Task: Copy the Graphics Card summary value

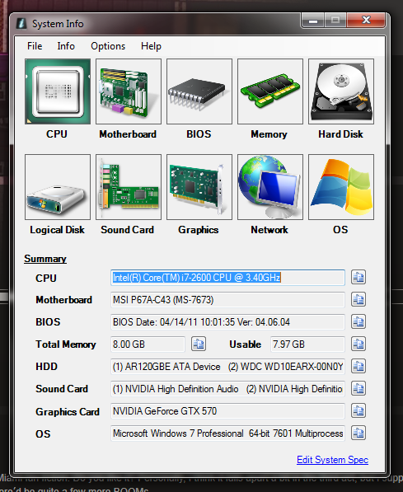Action: (x=358, y=411)
